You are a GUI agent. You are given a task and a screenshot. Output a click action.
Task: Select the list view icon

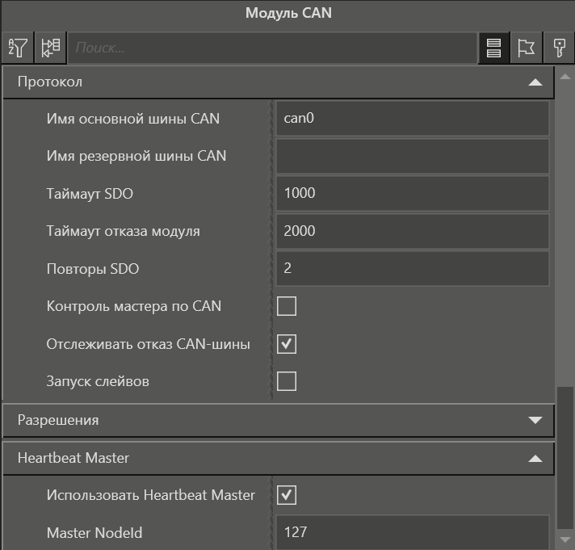493,48
